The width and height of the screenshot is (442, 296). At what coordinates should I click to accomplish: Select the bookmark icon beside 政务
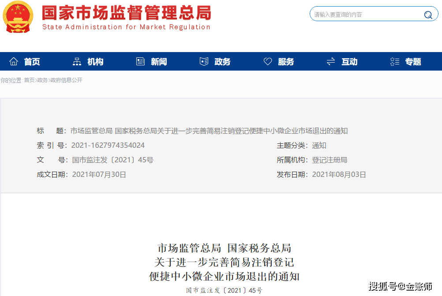203,61
